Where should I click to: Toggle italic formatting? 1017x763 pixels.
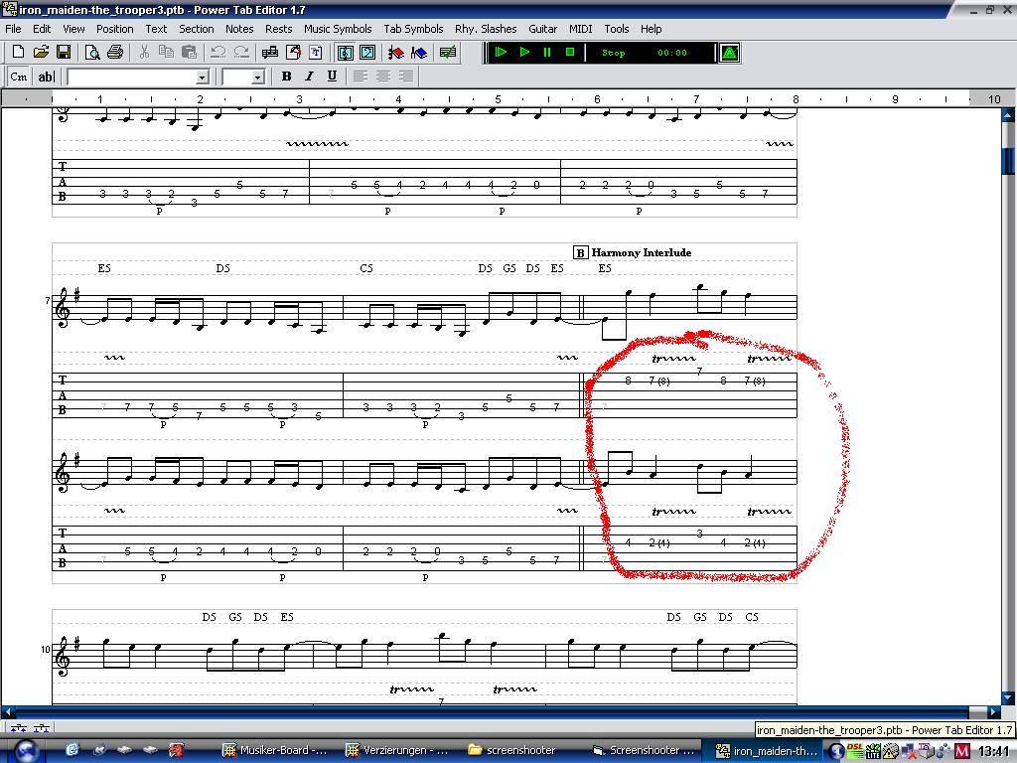pyautogui.click(x=310, y=76)
